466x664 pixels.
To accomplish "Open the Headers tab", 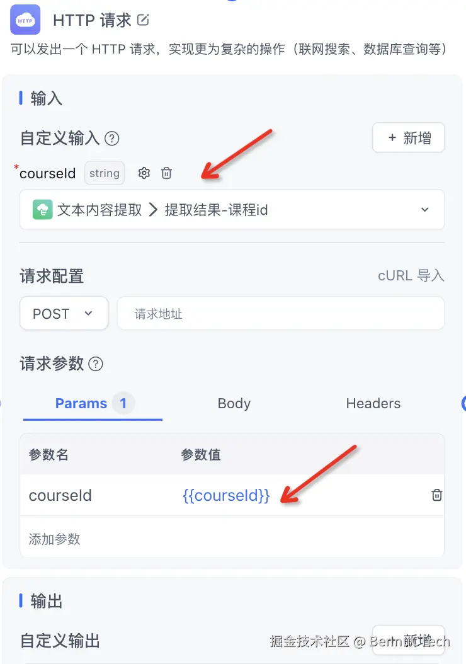I will (x=373, y=404).
